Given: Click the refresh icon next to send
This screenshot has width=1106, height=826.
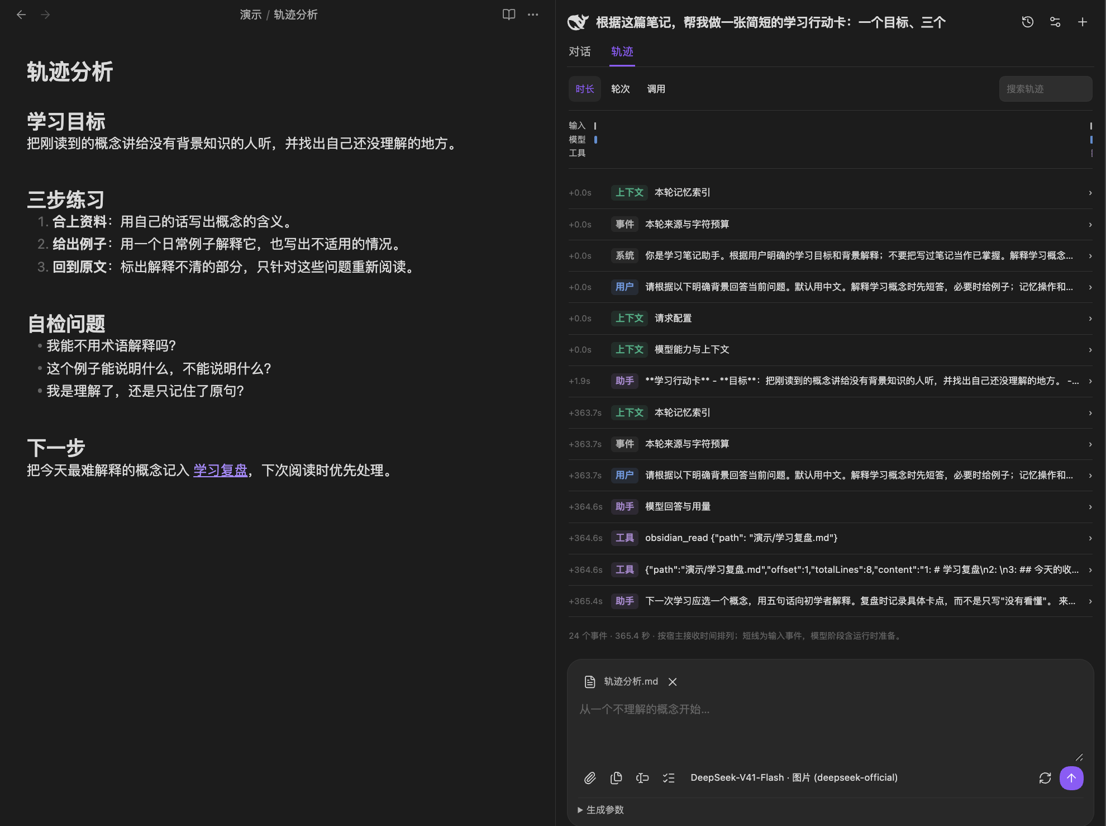Looking at the screenshot, I should point(1045,778).
